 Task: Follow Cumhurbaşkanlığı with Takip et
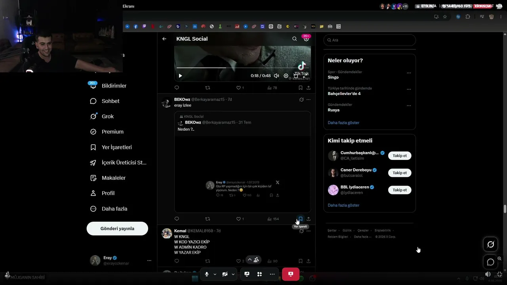pos(400,156)
